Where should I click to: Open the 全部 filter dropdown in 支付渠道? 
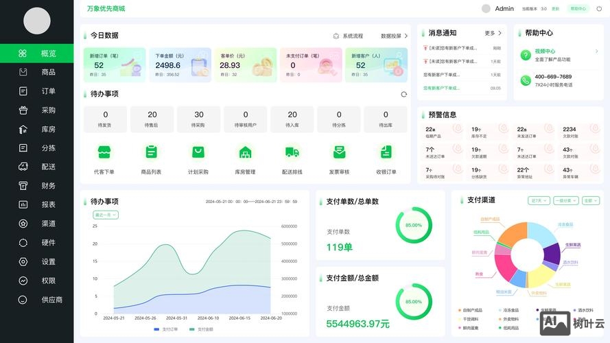coord(591,201)
